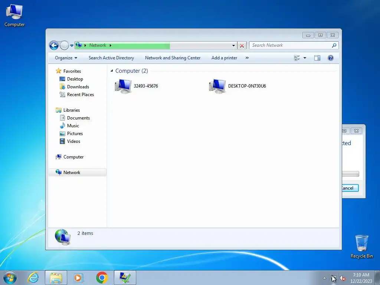This screenshot has width=380, height=285.
Task: Click the Forward navigation arrow button
Action: (64, 45)
